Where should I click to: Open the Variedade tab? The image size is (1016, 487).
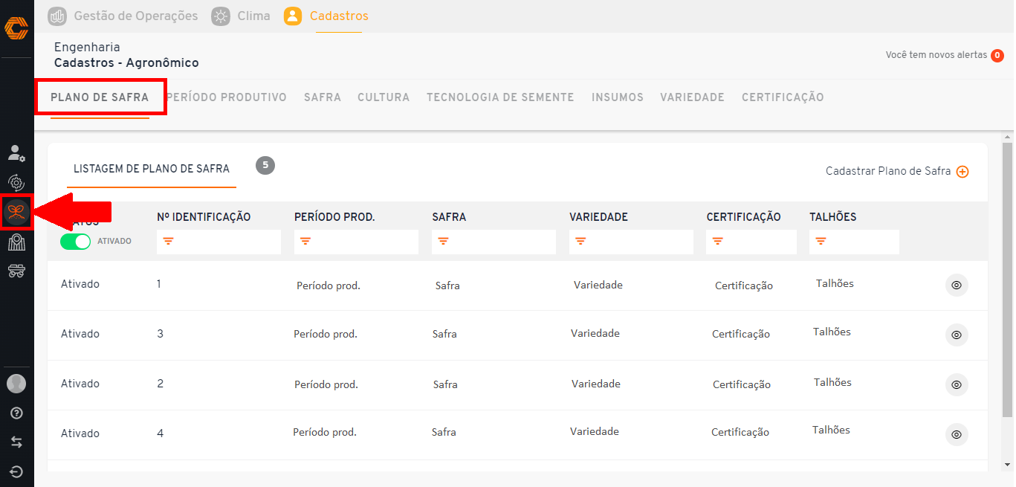click(x=692, y=97)
